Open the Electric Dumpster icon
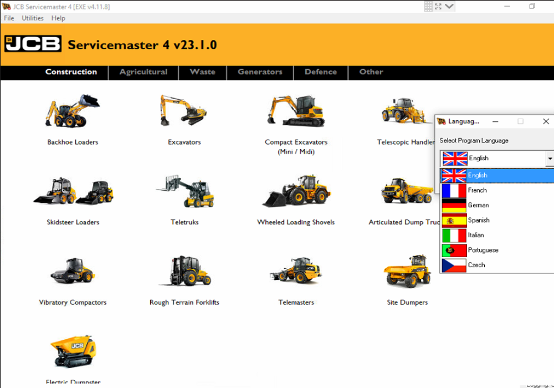The width and height of the screenshot is (554, 388). pos(73,351)
